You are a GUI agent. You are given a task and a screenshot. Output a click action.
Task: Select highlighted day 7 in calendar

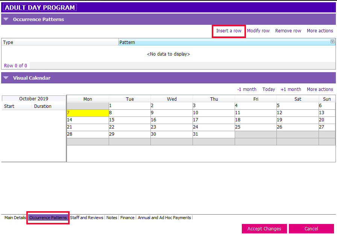coord(88,113)
